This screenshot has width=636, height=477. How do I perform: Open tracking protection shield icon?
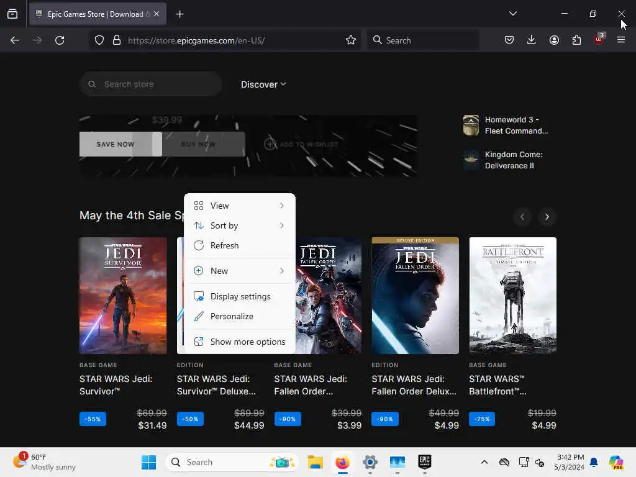point(99,40)
